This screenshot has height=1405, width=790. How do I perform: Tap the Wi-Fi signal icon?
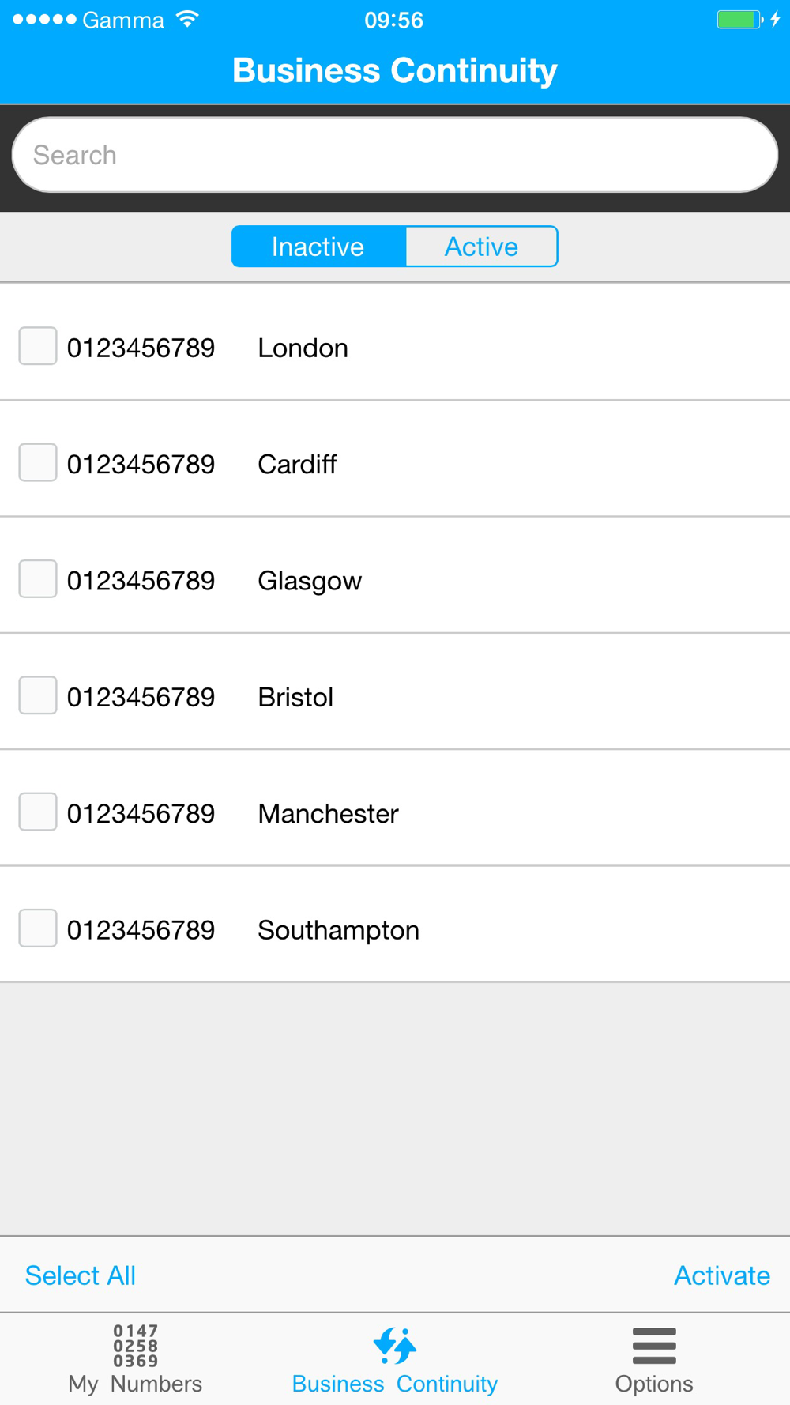point(188,19)
